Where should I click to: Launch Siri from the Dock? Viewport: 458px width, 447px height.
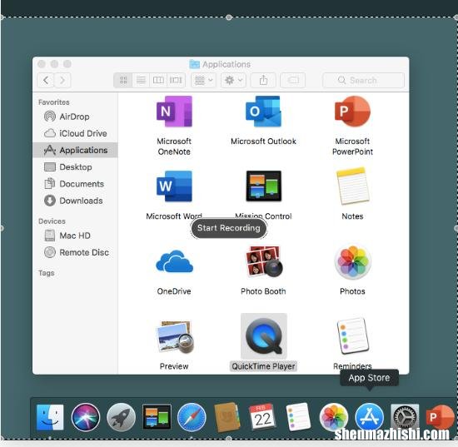click(86, 417)
